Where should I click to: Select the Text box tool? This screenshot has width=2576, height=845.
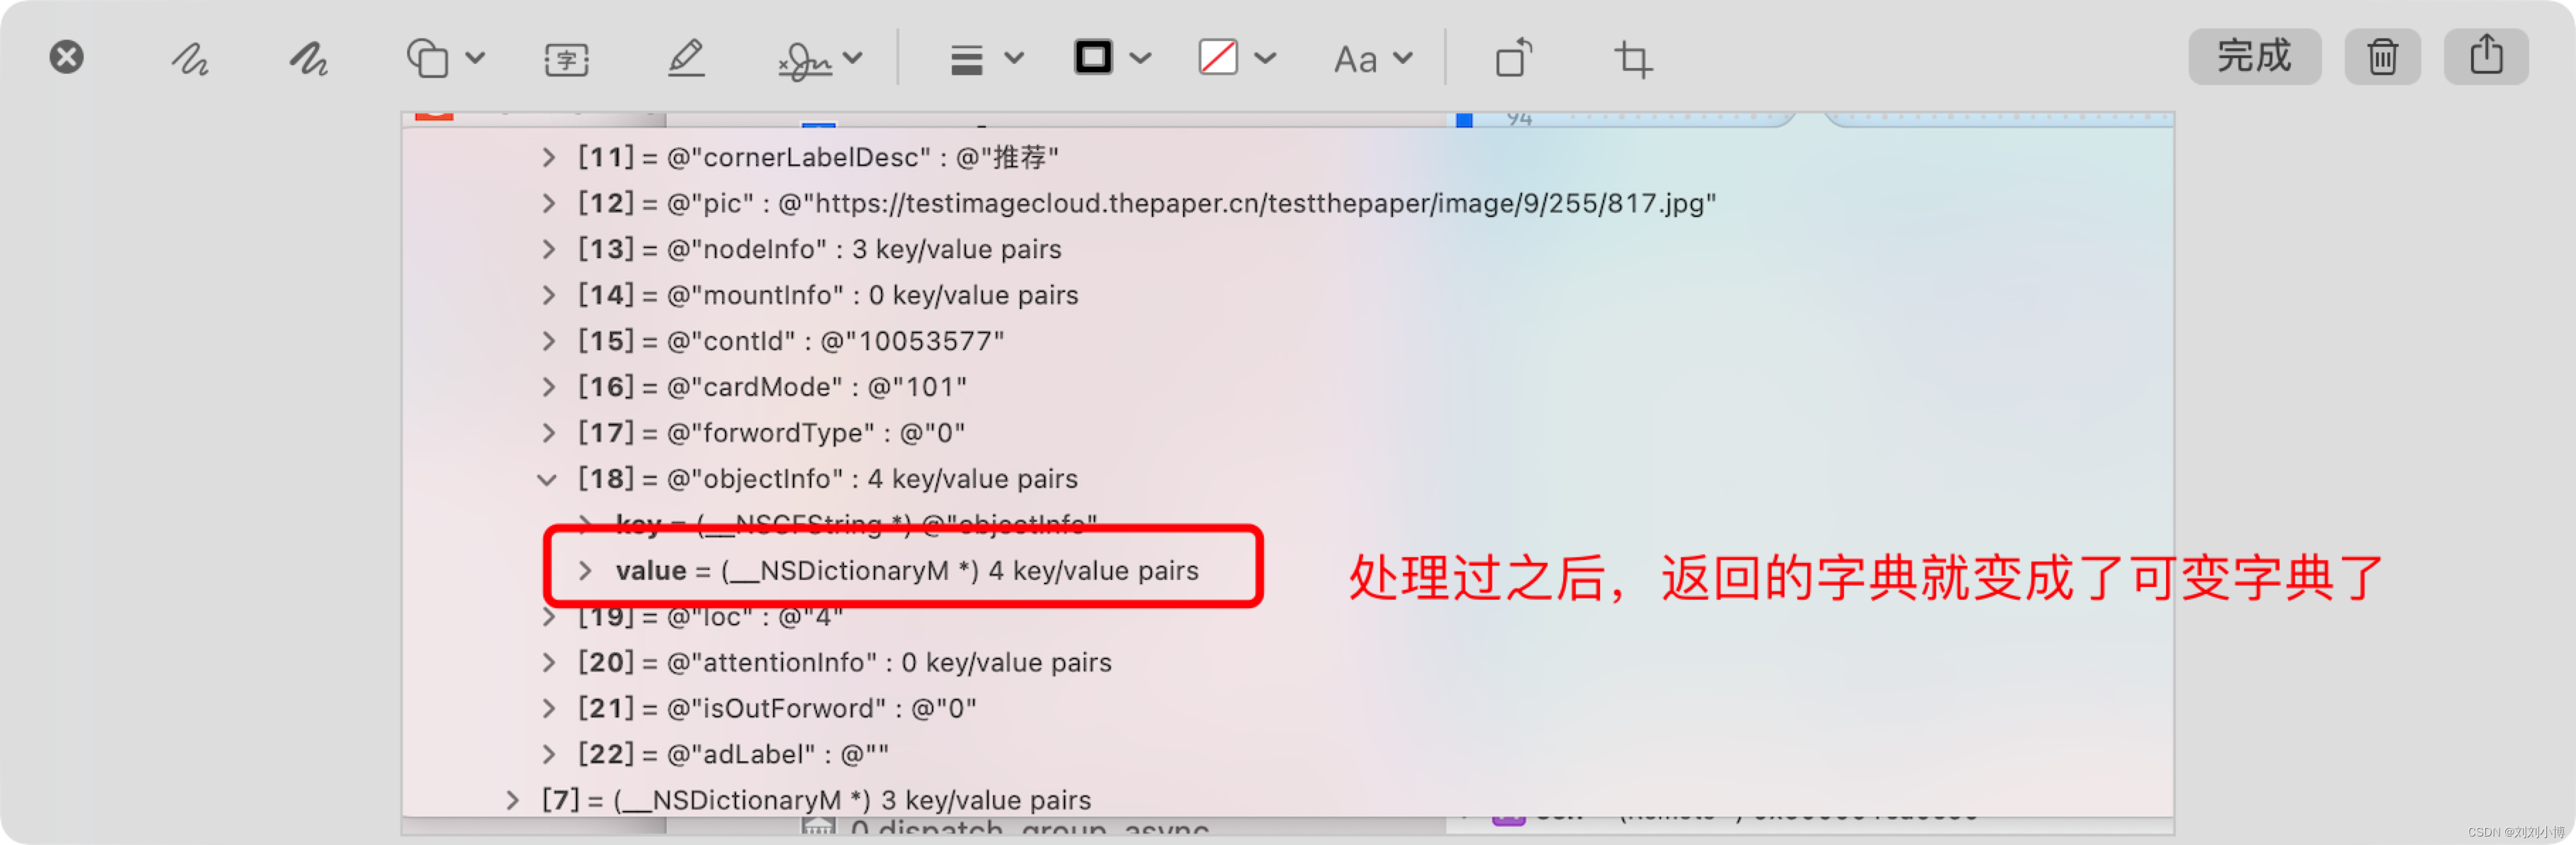[566, 59]
